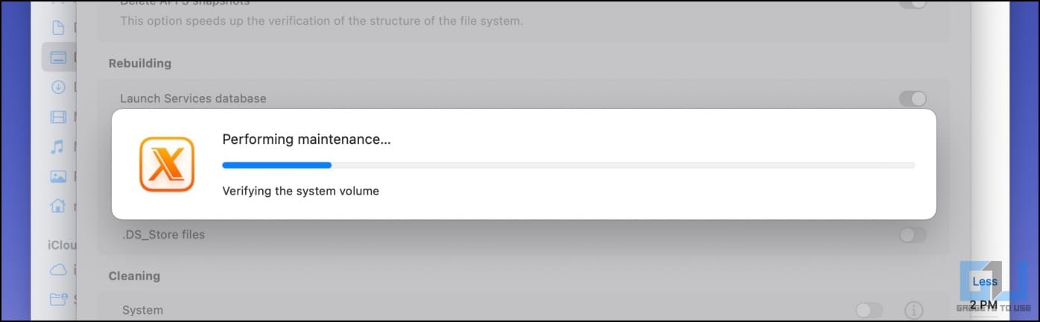The height and width of the screenshot is (322, 1040).
Task: Show info for the System cleaning option
Action: point(914,310)
